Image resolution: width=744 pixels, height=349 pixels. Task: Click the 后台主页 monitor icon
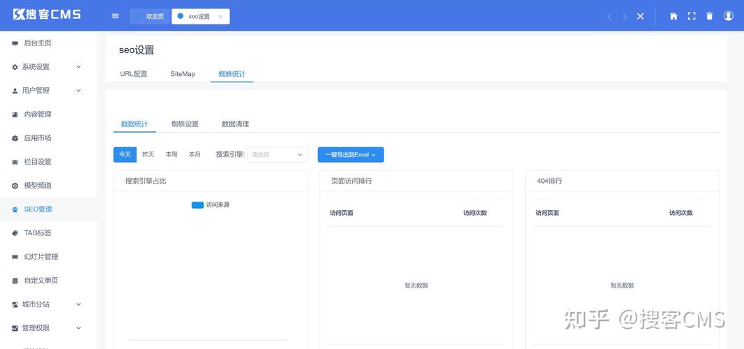click(15, 43)
